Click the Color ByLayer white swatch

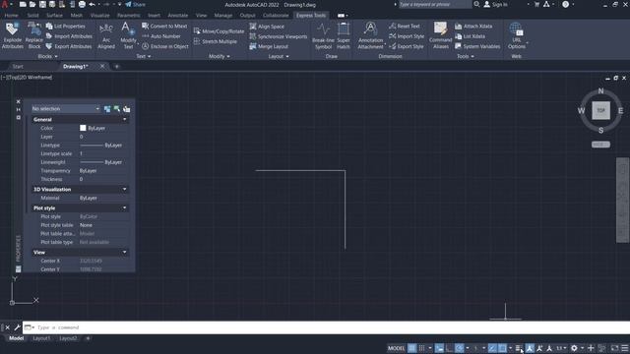(x=83, y=128)
